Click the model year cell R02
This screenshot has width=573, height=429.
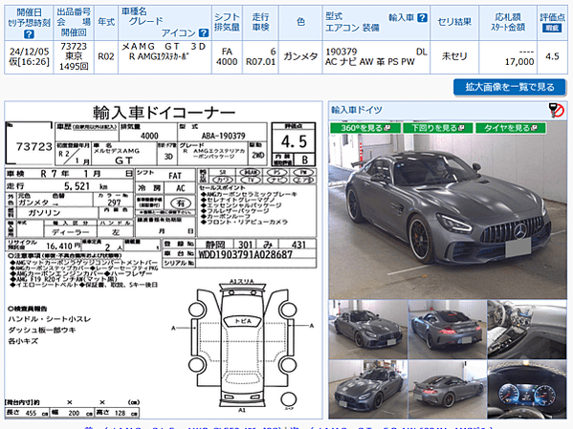106,56
